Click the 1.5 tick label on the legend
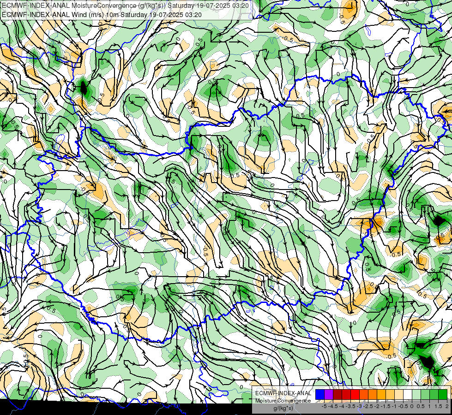The width and height of the screenshot is (452, 415). click(x=438, y=406)
